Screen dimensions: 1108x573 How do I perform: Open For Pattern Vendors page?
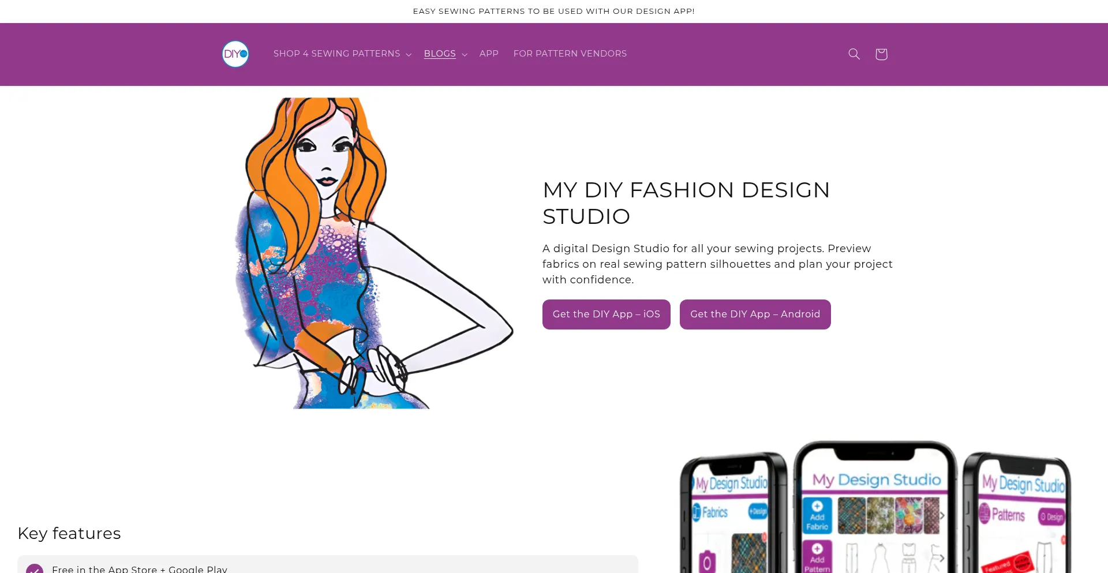coord(570,54)
